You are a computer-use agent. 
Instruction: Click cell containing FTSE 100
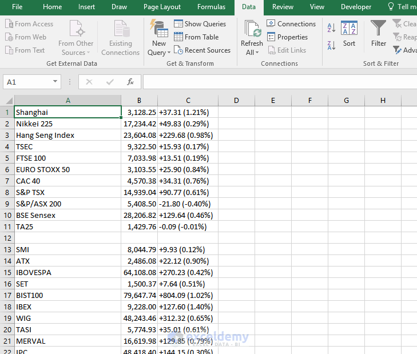68,158
